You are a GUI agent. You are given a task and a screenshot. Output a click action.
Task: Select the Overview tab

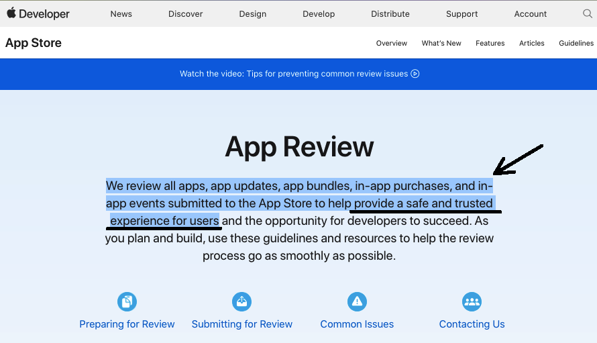pyautogui.click(x=391, y=43)
